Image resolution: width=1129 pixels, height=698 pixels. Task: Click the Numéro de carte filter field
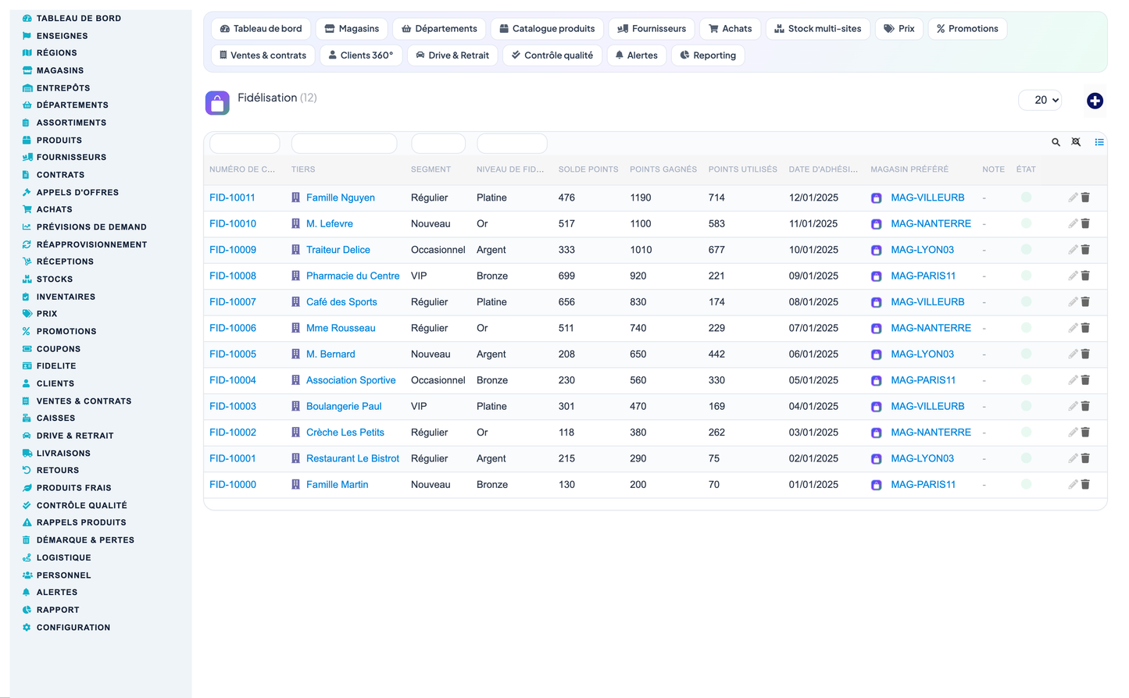click(x=245, y=143)
